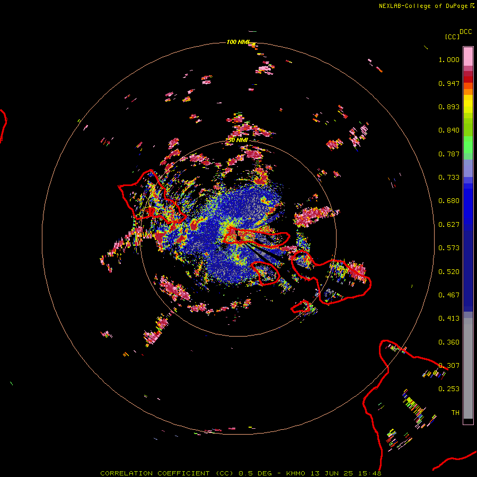Click the pink segment at top of color bar
The width and height of the screenshot is (477, 477).
pyautogui.click(x=468, y=56)
